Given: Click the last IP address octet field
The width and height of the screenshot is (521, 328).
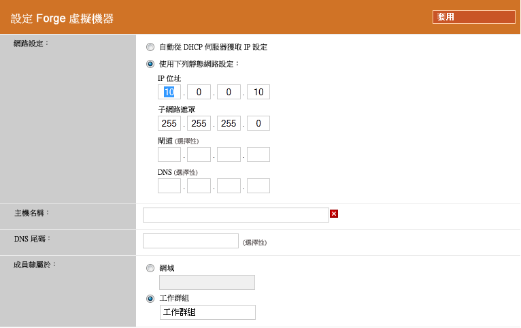Looking at the screenshot, I should (258, 92).
